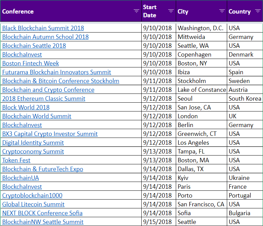Select the Ibiza city cell
The height and width of the screenshot is (226, 263).
pyautogui.click(x=201, y=72)
